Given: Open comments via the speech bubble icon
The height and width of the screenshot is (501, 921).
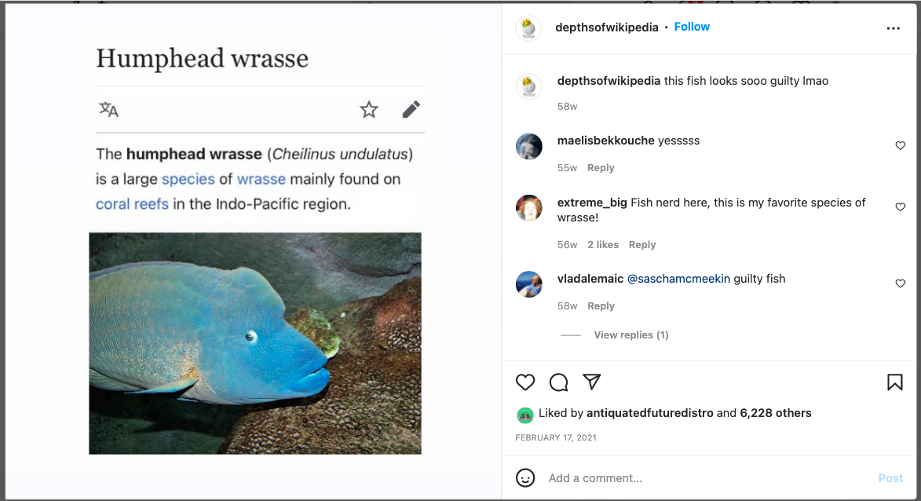Looking at the screenshot, I should (558, 382).
